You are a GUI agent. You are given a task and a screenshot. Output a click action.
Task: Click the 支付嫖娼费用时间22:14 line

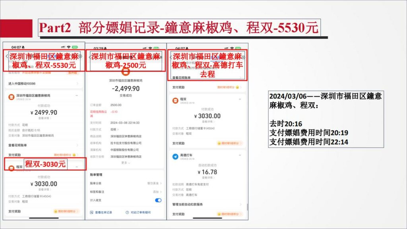pyautogui.click(x=309, y=142)
